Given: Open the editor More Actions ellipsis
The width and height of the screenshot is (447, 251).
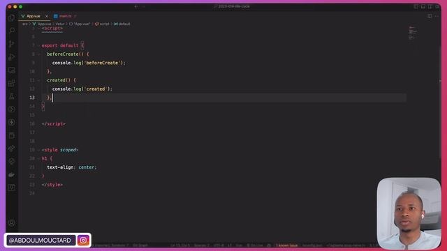Looking at the screenshot, I should [x=437, y=16].
